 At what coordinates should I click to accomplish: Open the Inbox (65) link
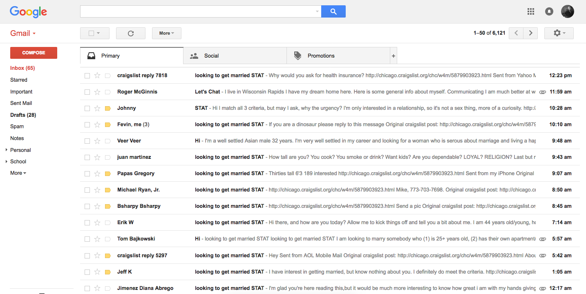[22, 68]
